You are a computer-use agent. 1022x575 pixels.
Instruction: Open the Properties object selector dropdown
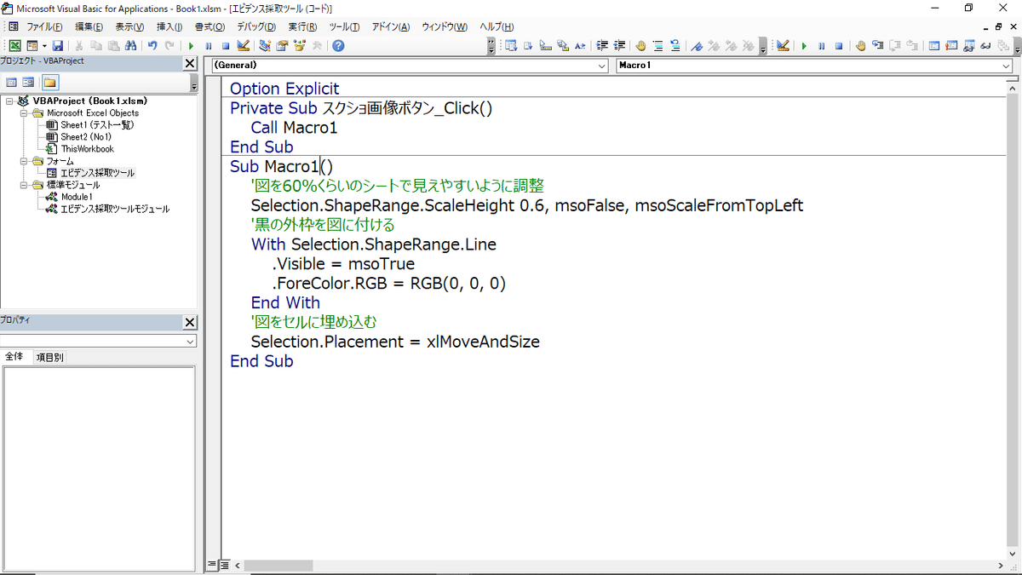[190, 341]
